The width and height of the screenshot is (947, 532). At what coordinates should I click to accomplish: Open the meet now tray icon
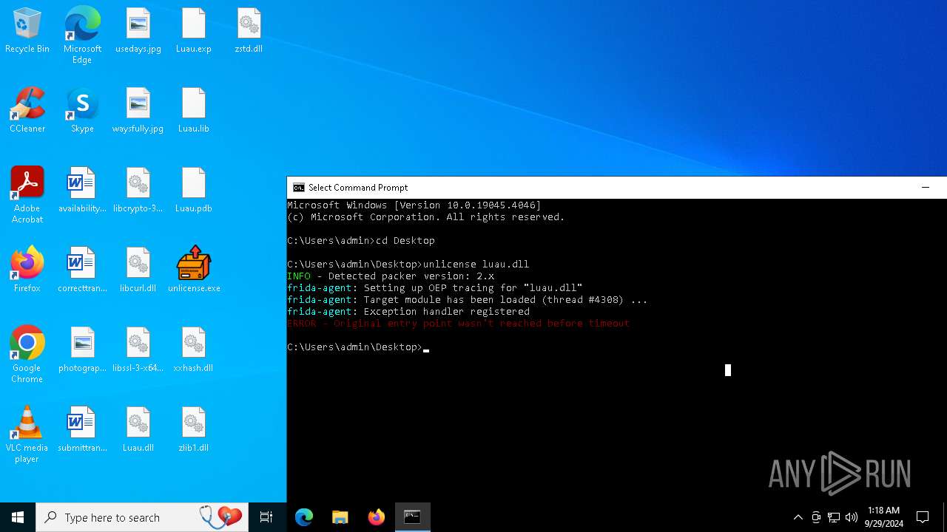coord(816,517)
